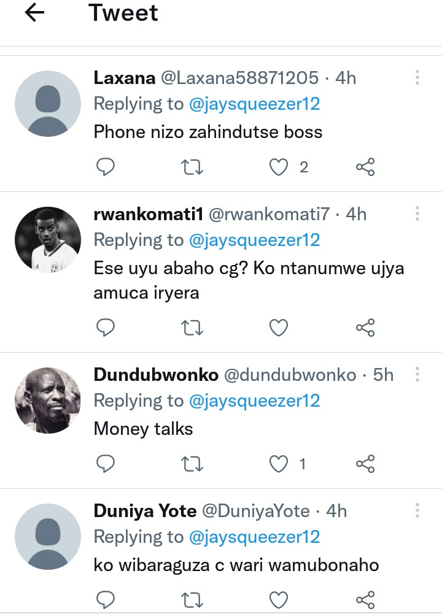Image resolution: width=442 pixels, height=614 pixels.
Task: Open Dundubwonko's profile picture
Action: [x=48, y=401]
